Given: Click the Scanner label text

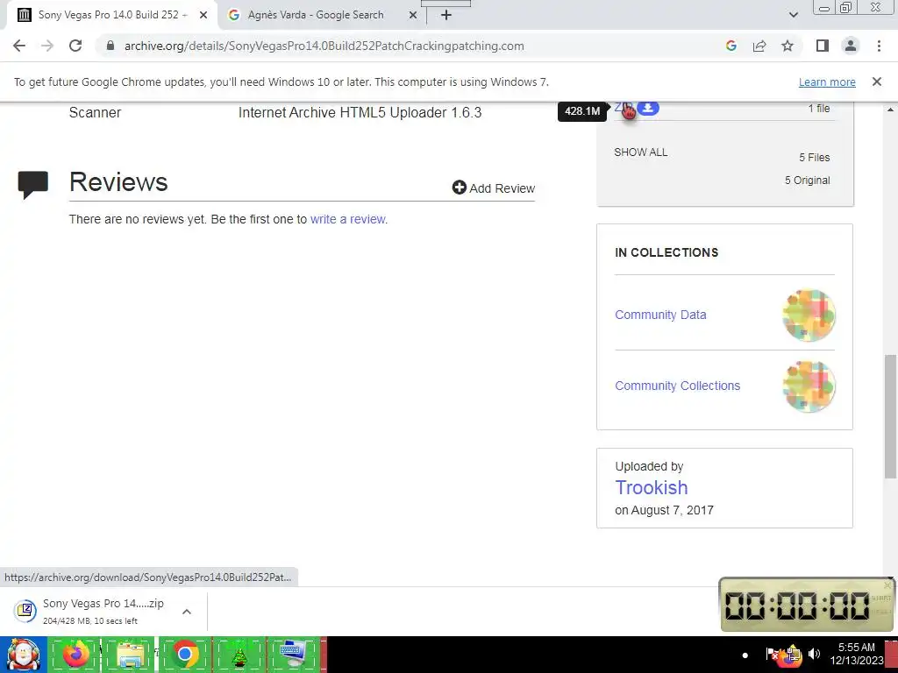Looking at the screenshot, I should [95, 112].
